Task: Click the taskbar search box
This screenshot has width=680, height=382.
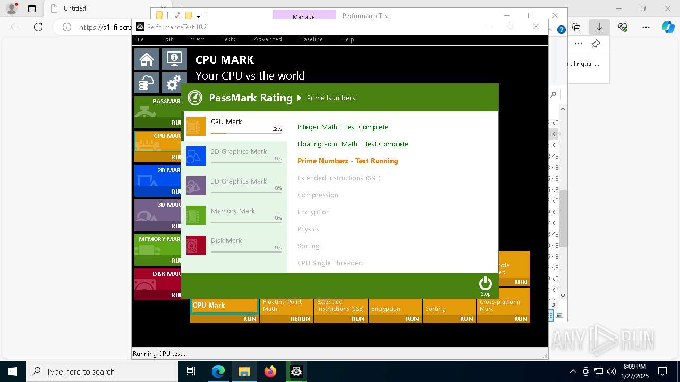Action: [102, 372]
